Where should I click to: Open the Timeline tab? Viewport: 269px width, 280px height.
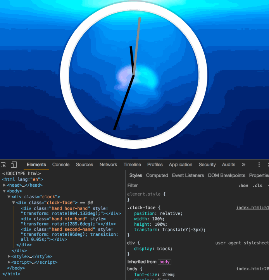pos(132,165)
